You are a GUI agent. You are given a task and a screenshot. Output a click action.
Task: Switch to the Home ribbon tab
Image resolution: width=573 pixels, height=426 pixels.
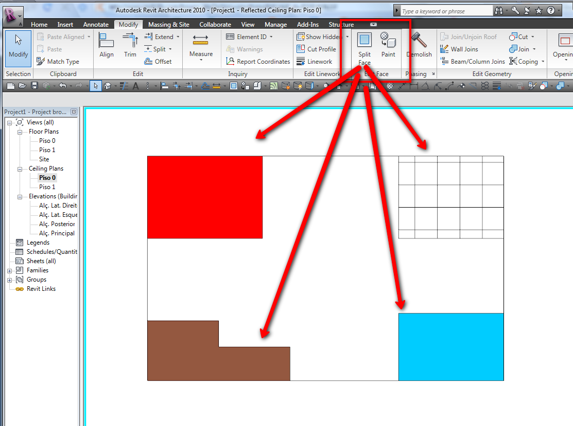tap(39, 25)
